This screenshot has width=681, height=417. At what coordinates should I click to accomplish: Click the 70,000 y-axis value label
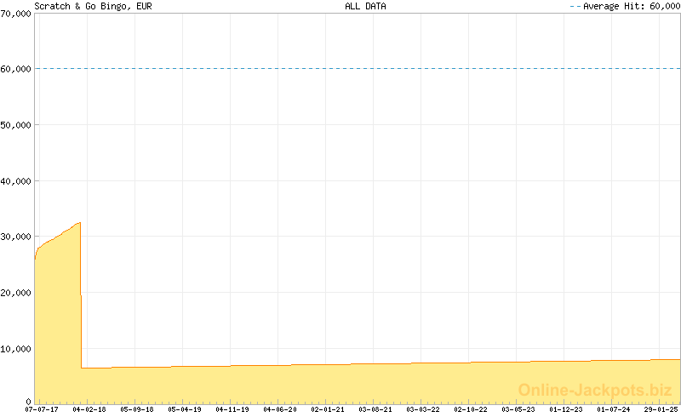(x=16, y=13)
